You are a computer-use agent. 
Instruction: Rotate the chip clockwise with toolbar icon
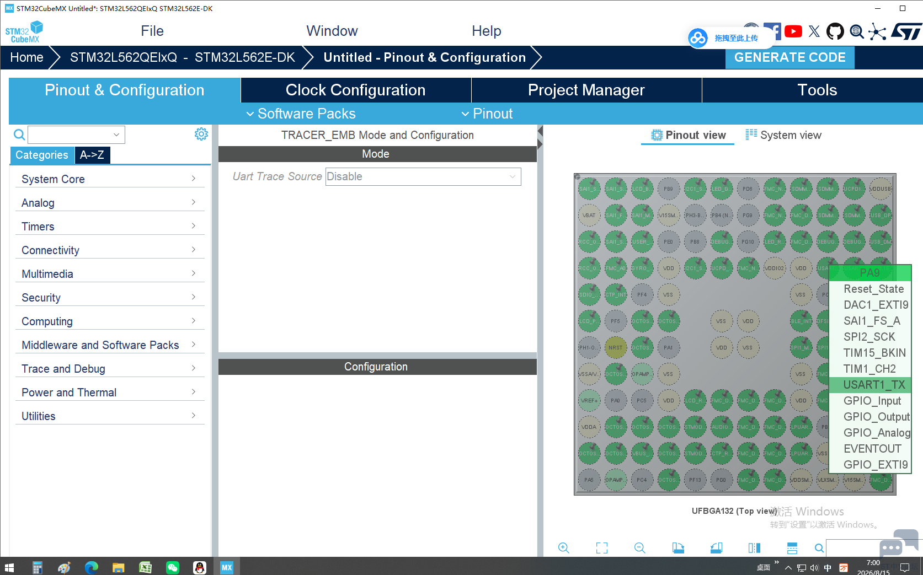click(x=678, y=547)
